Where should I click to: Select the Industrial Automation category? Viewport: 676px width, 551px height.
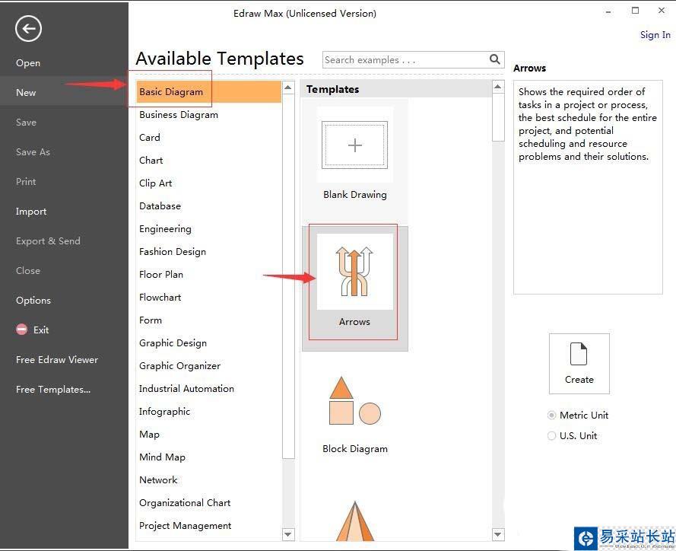point(186,389)
